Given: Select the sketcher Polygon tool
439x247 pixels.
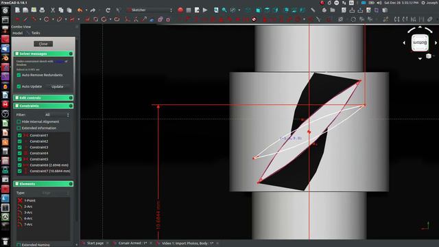Looking at the screenshot, I should 104,19.
